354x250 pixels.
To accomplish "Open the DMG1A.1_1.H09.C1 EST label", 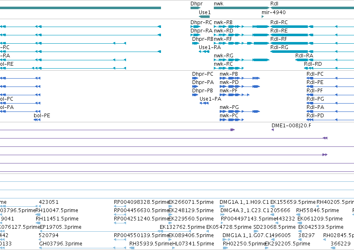I will tap(244, 202).
